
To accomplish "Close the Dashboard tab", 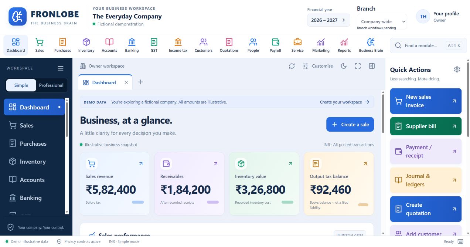I will [x=126, y=82].
